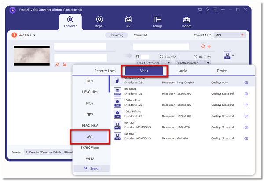Select the HEVC MP4 format
The image size is (264, 181).
pos(90,92)
